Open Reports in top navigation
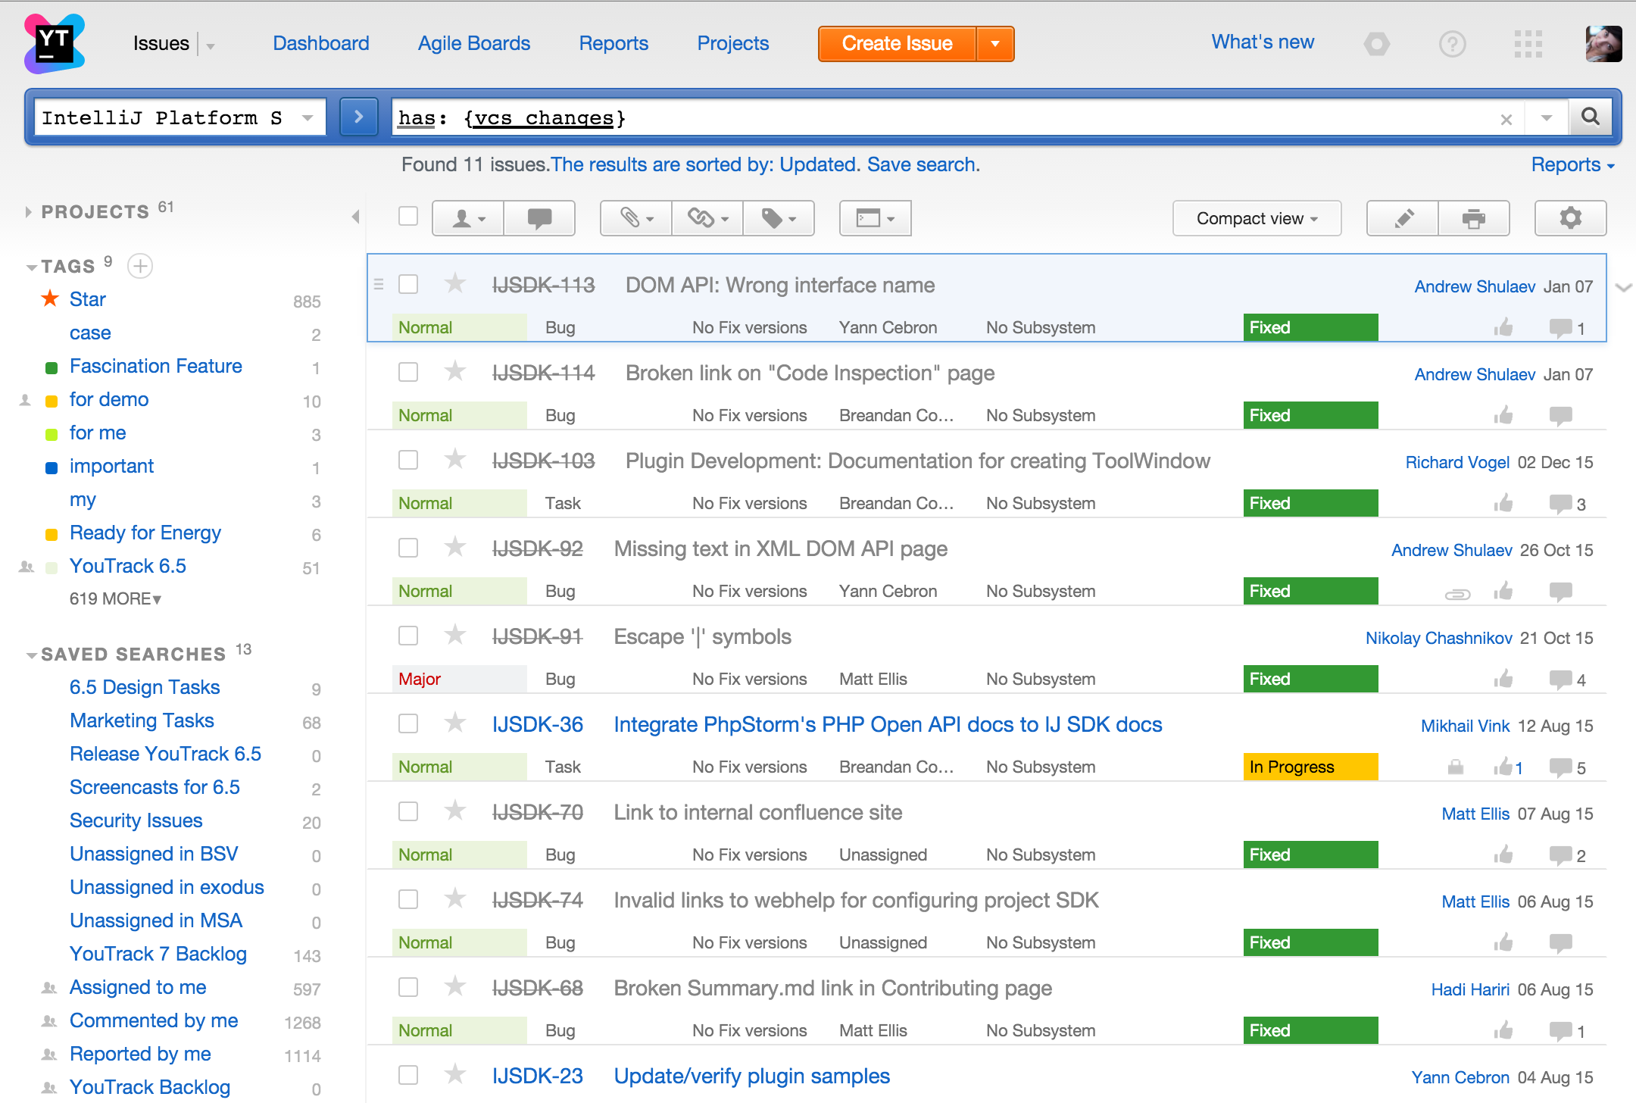 pos(613,43)
